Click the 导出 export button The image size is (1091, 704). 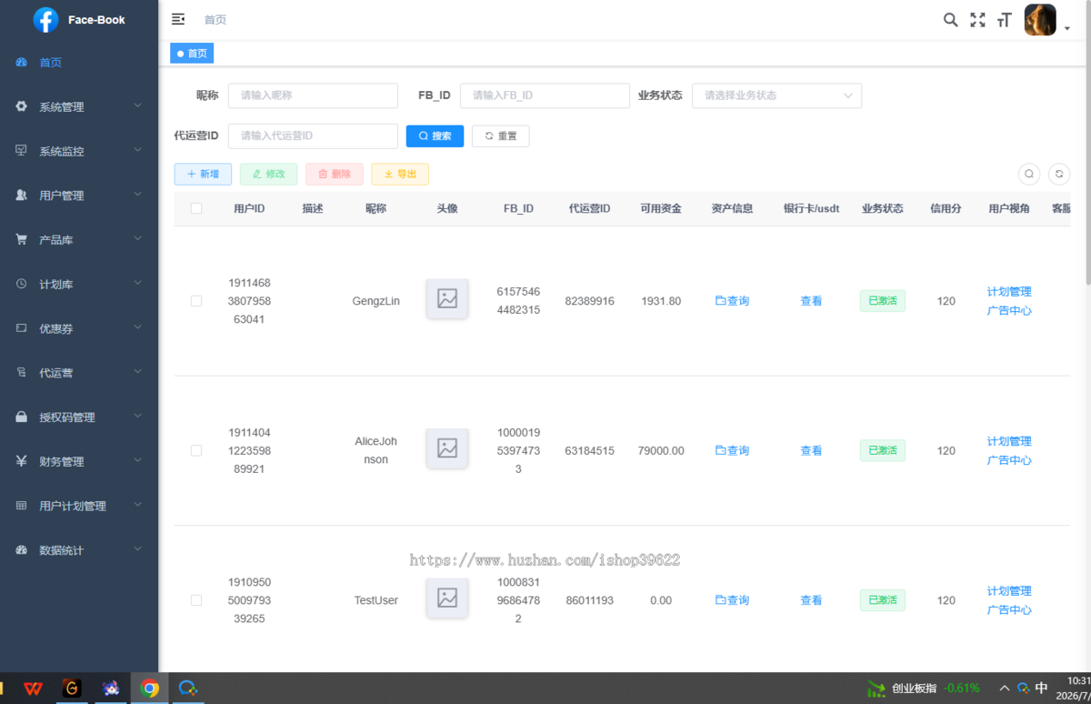[x=400, y=174]
